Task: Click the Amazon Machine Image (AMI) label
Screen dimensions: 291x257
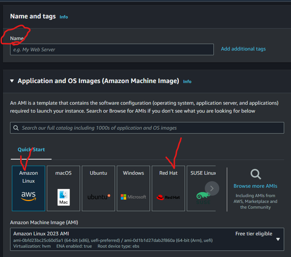Action: (44, 222)
